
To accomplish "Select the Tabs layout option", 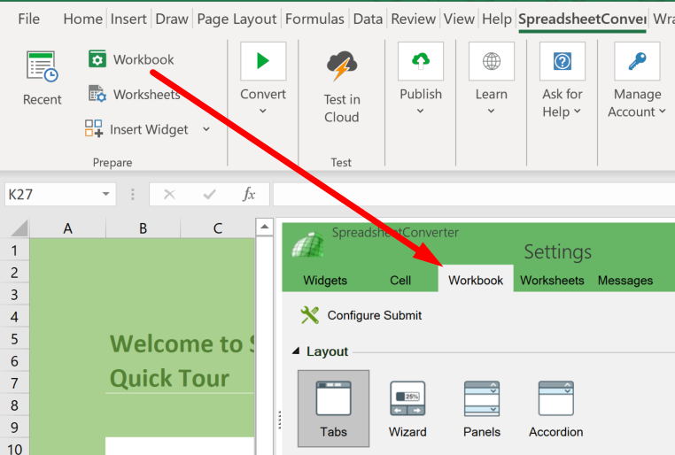I will point(334,409).
